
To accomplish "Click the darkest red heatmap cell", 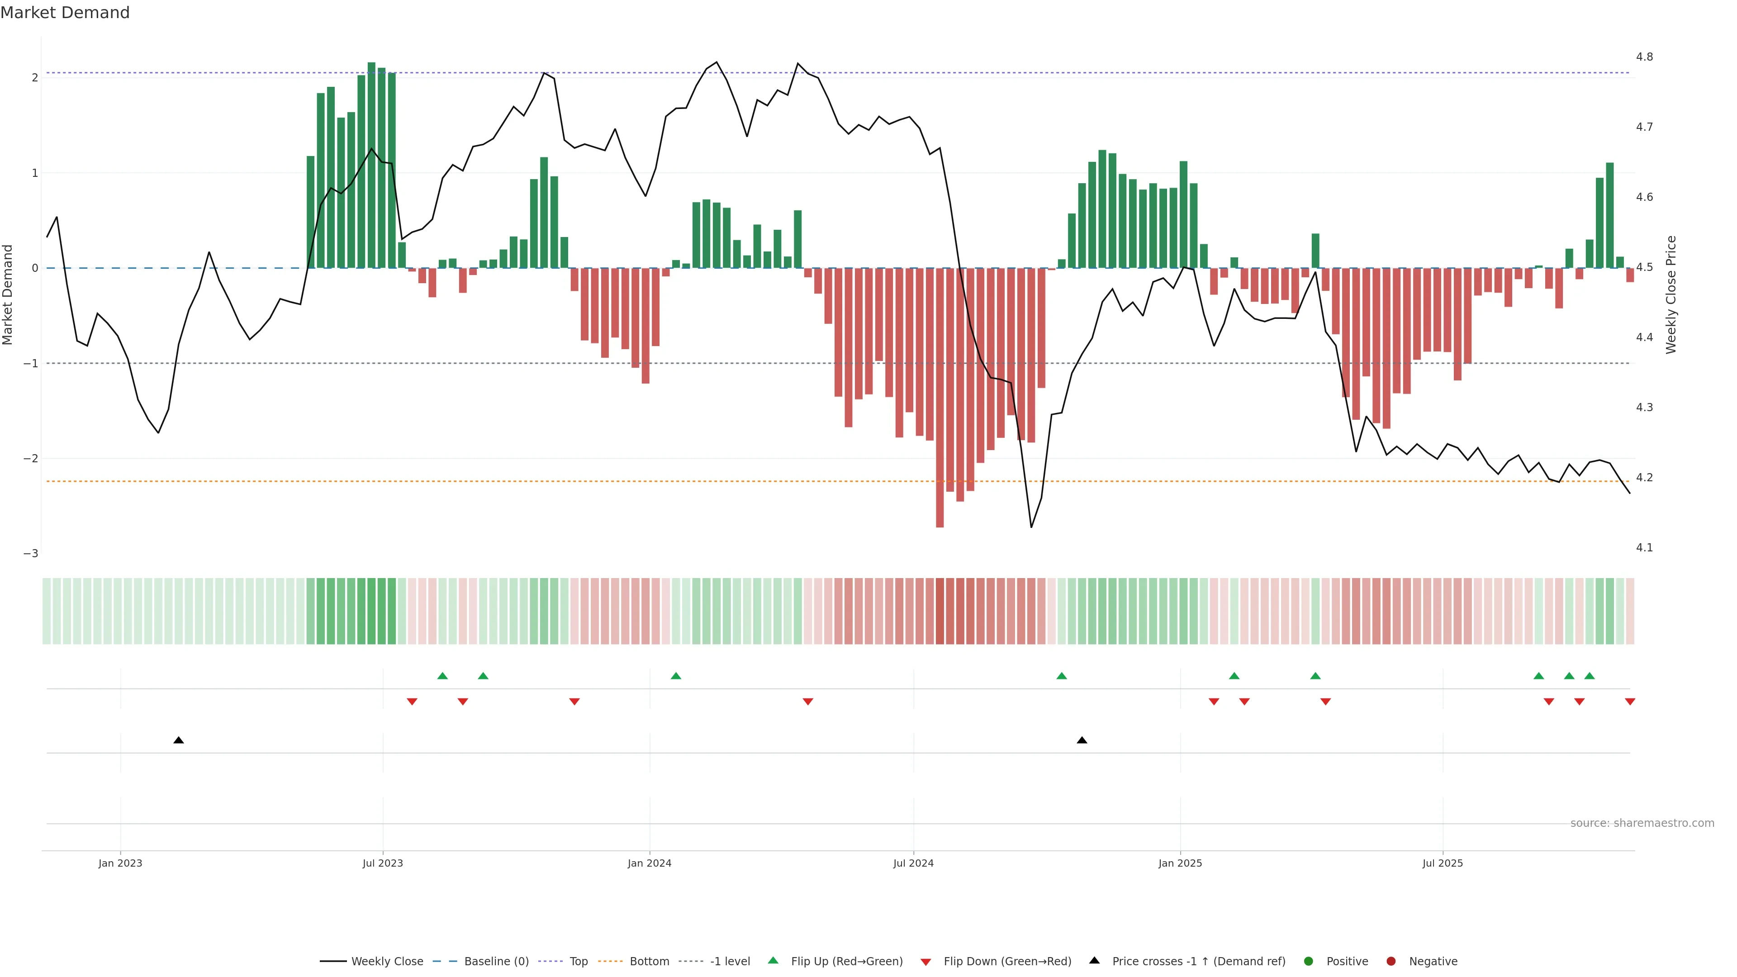I will pos(940,611).
